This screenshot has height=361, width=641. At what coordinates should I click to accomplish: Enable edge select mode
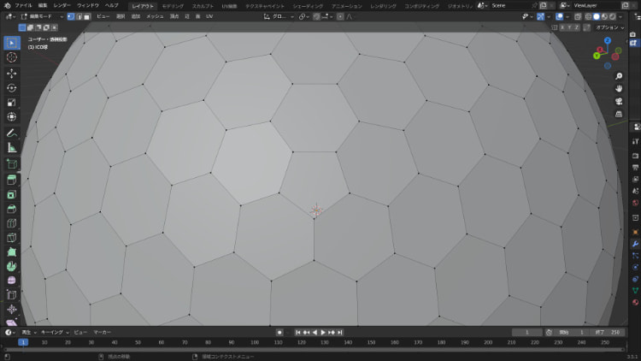79,16
